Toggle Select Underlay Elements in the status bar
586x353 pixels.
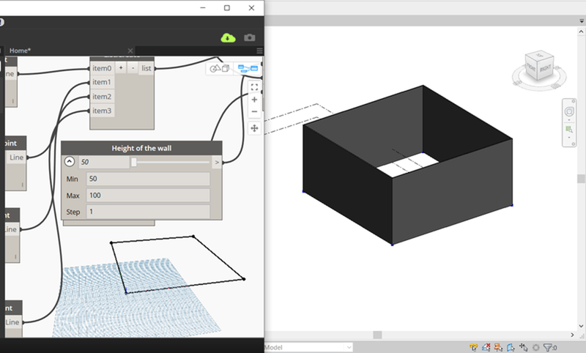pos(486,348)
